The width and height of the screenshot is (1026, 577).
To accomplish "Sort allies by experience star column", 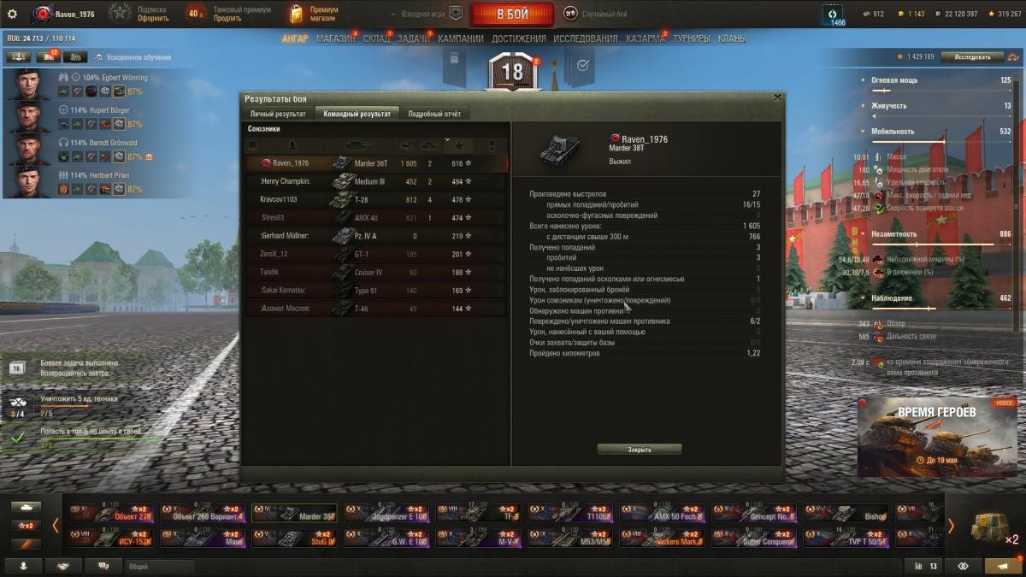I will coord(459,146).
